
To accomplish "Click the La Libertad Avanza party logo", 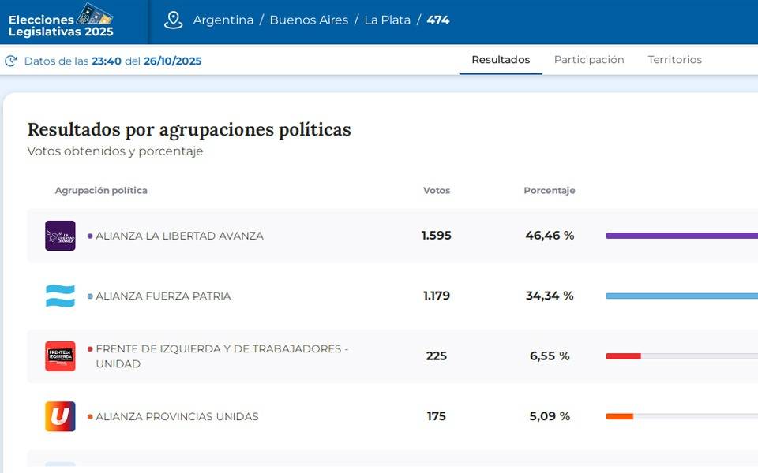I will (x=60, y=236).
